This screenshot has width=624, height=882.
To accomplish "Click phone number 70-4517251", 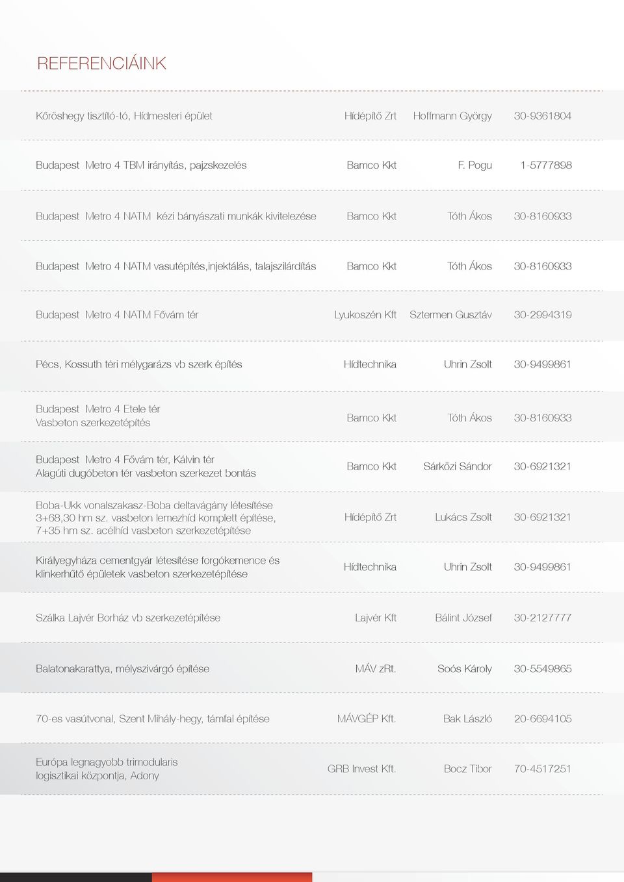I will pos(543,769).
